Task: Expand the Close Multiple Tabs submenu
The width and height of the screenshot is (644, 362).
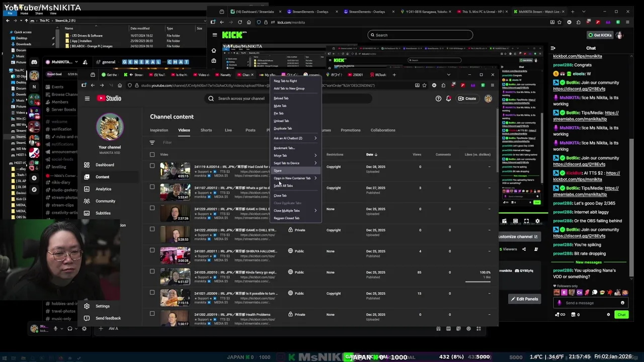Action: pos(295,211)
